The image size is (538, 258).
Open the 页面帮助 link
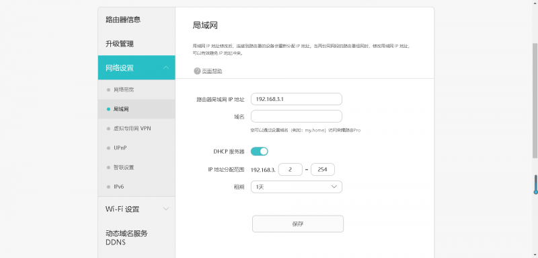click(x=212, y=71)
